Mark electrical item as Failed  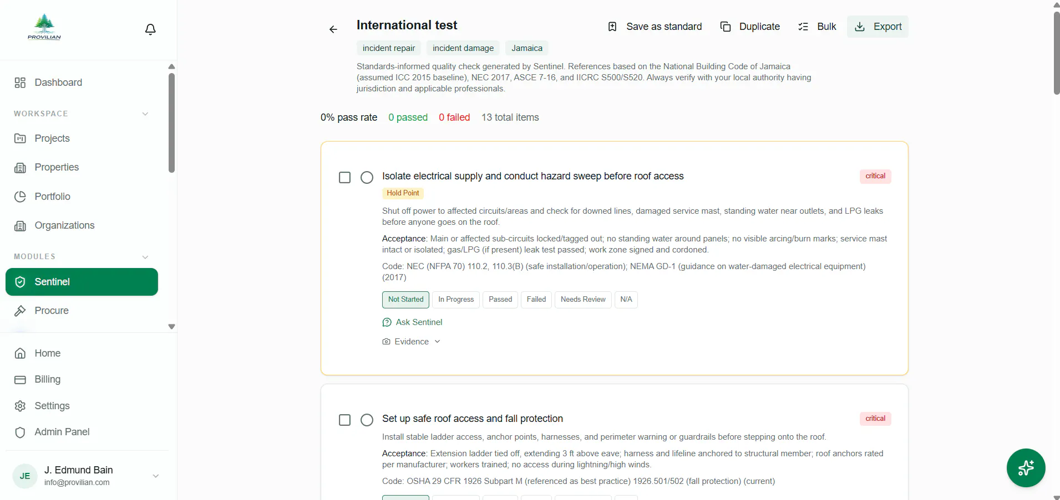[536, 300]
